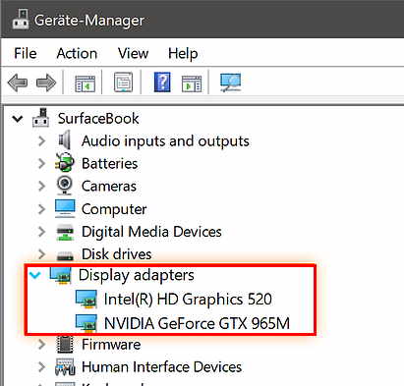Click the Computer monitor icon
Viewport: 404px width, 386px height.
tap(65, 208)
